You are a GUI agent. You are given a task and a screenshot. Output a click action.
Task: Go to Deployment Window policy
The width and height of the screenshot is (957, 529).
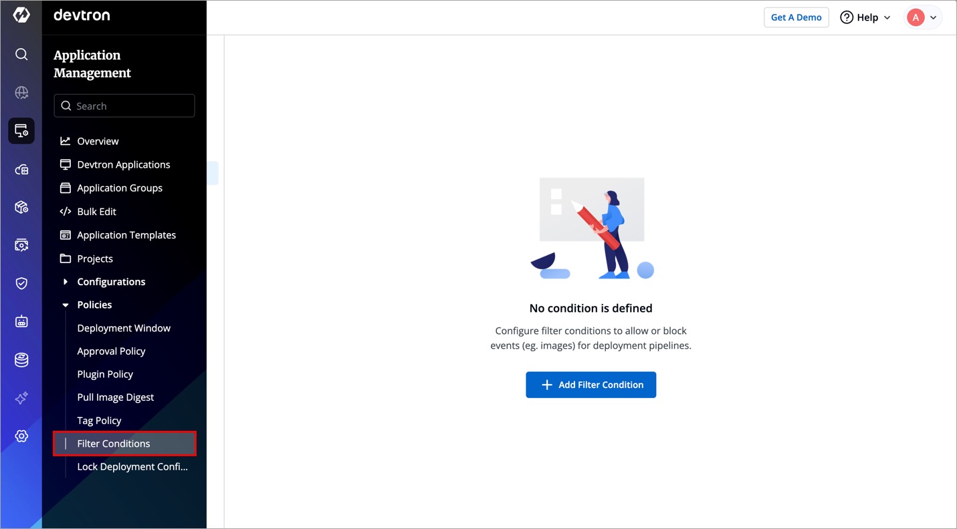[x=124, y=328]
